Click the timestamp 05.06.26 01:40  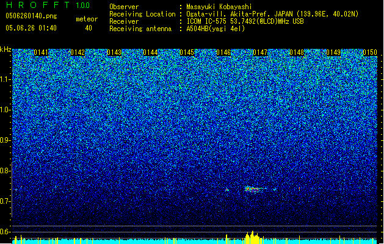pos(31,28)
